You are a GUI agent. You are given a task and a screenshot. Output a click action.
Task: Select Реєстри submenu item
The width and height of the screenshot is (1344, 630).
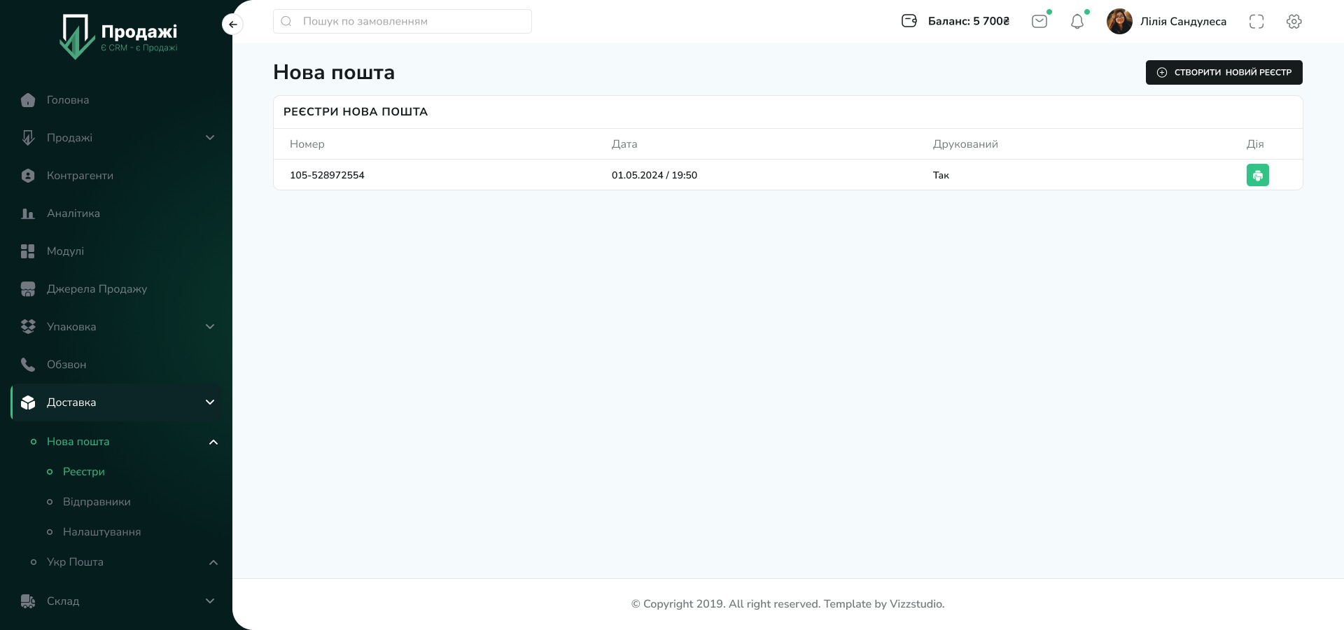click(x=84, y=472)
